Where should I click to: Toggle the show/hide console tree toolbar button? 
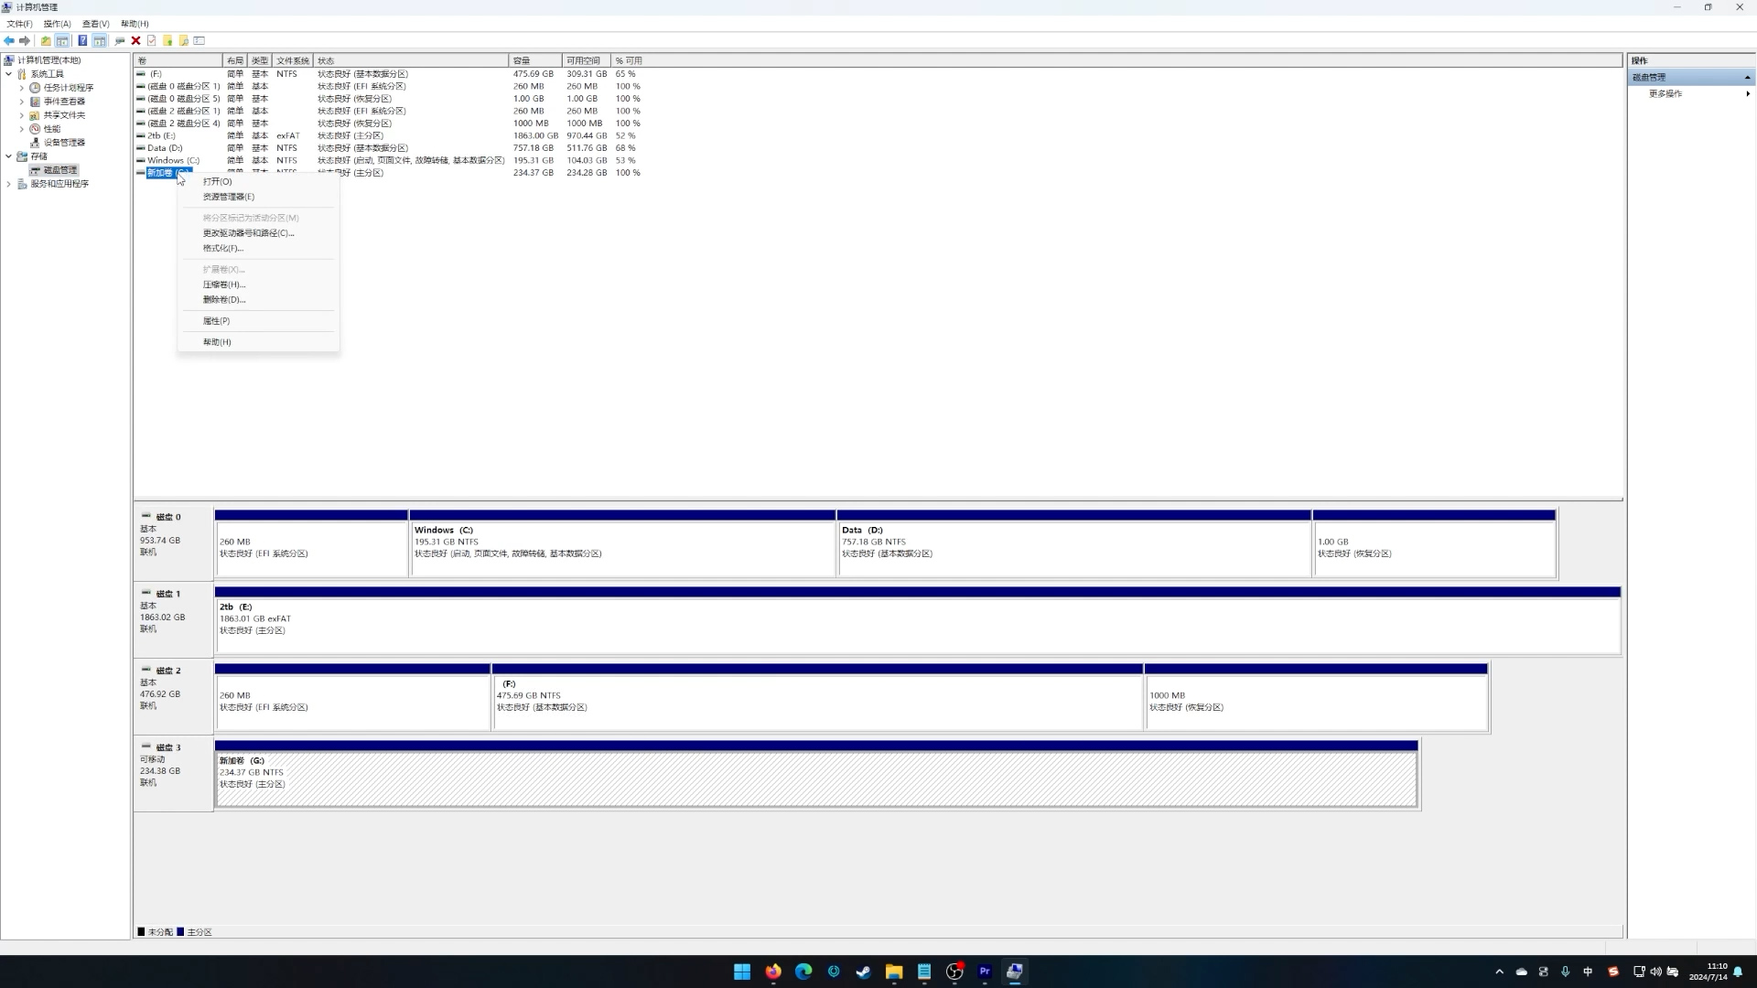click(62, 40)
